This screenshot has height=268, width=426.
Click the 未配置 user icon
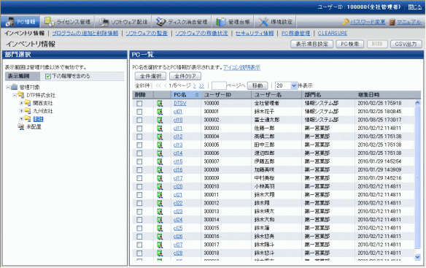coord(21,126)
